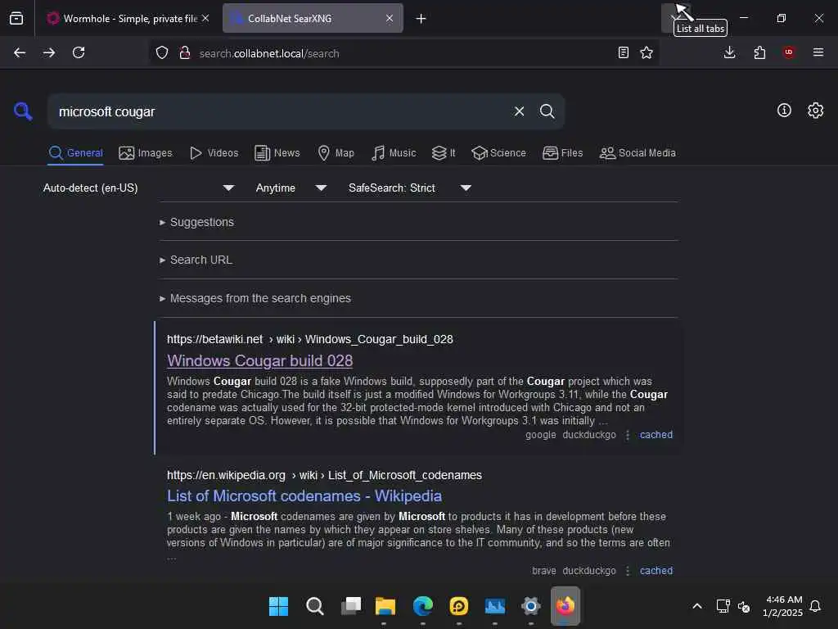
Task: Open uBlock Origin extension
Action: [x=789, y=52]
